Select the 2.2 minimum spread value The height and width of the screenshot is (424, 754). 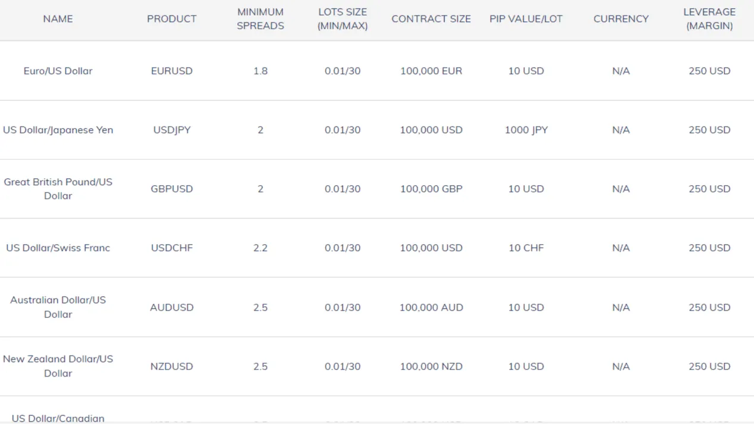(260, 248)
